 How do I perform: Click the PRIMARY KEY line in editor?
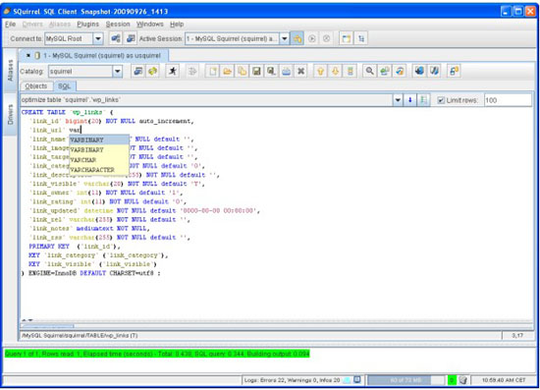(x=75, y=247)
